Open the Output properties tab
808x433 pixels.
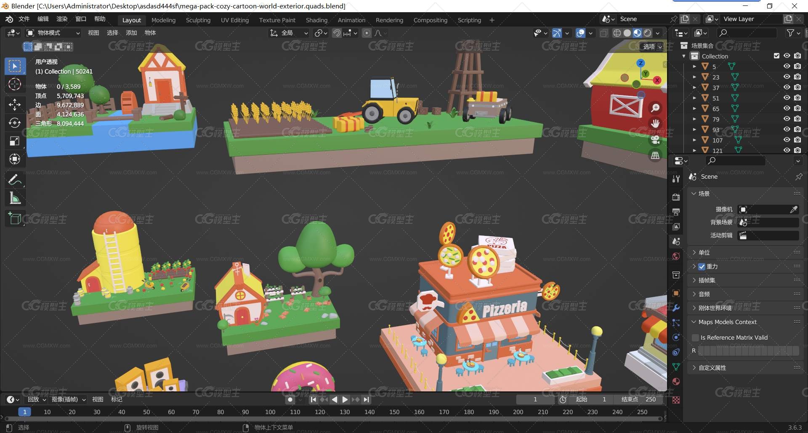pyautogui.click(x=676, y=212)
